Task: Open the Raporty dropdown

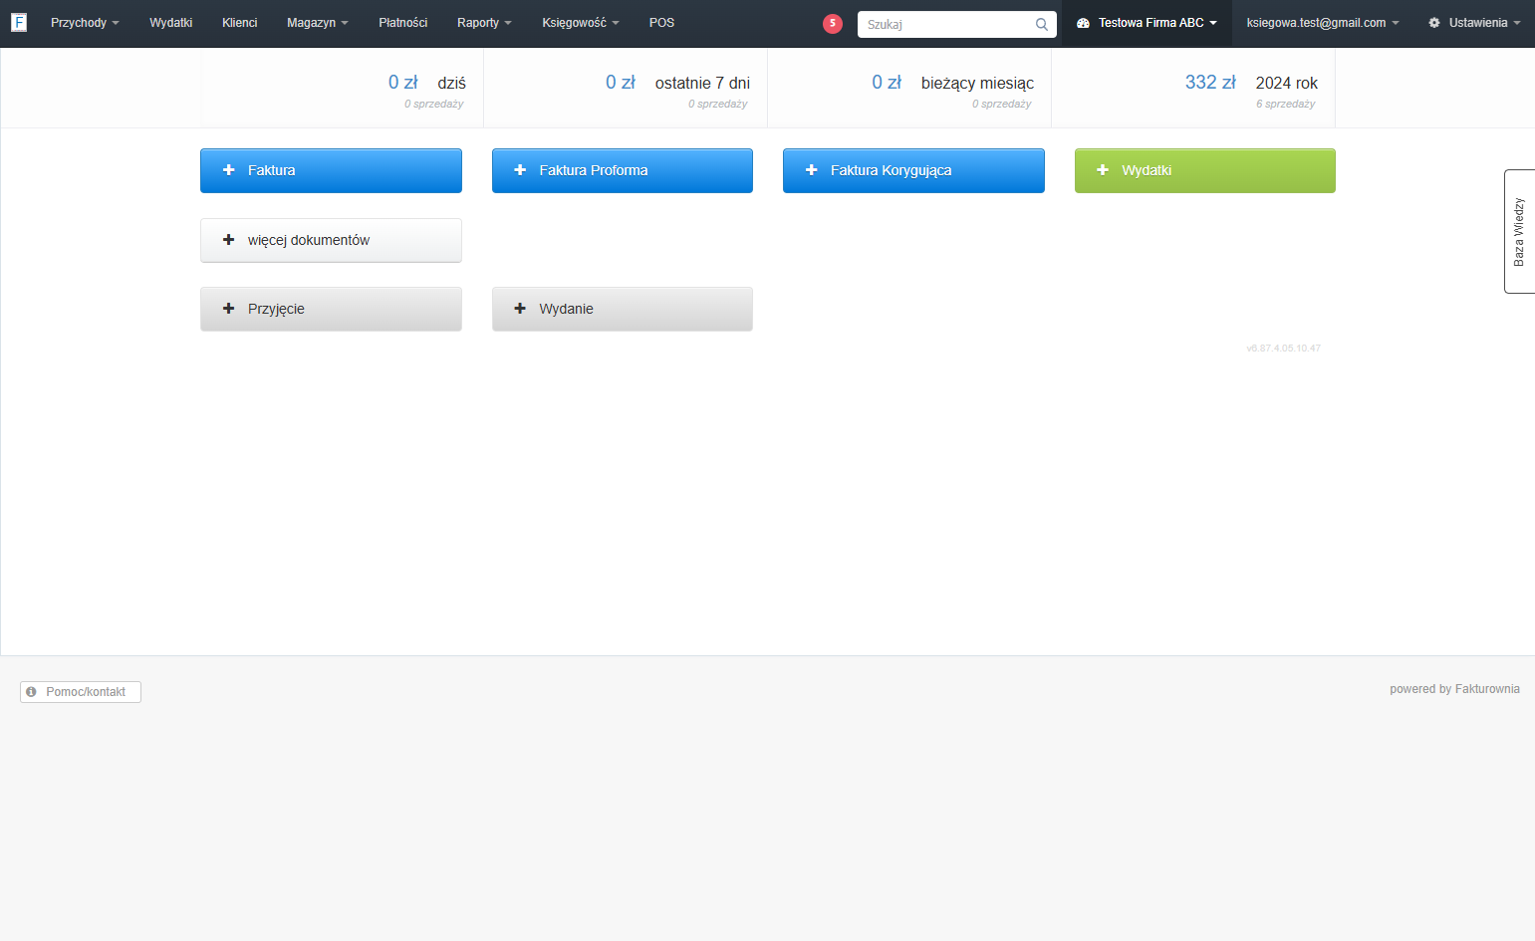Action: (484, 23)
